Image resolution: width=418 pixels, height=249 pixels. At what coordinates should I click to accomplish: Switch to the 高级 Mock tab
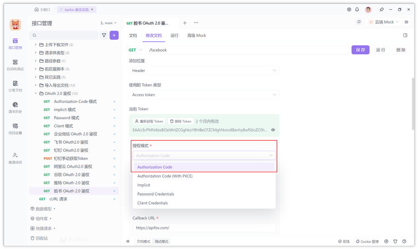(x=196, y=36)
